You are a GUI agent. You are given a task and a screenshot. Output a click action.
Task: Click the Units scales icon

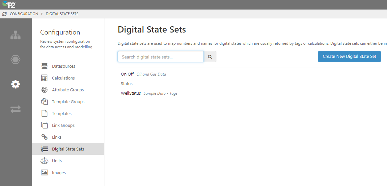(x=44, y=161)
